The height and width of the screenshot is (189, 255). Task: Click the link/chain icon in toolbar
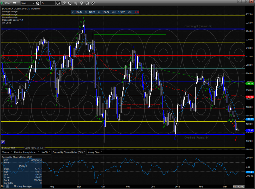point(93,3)
